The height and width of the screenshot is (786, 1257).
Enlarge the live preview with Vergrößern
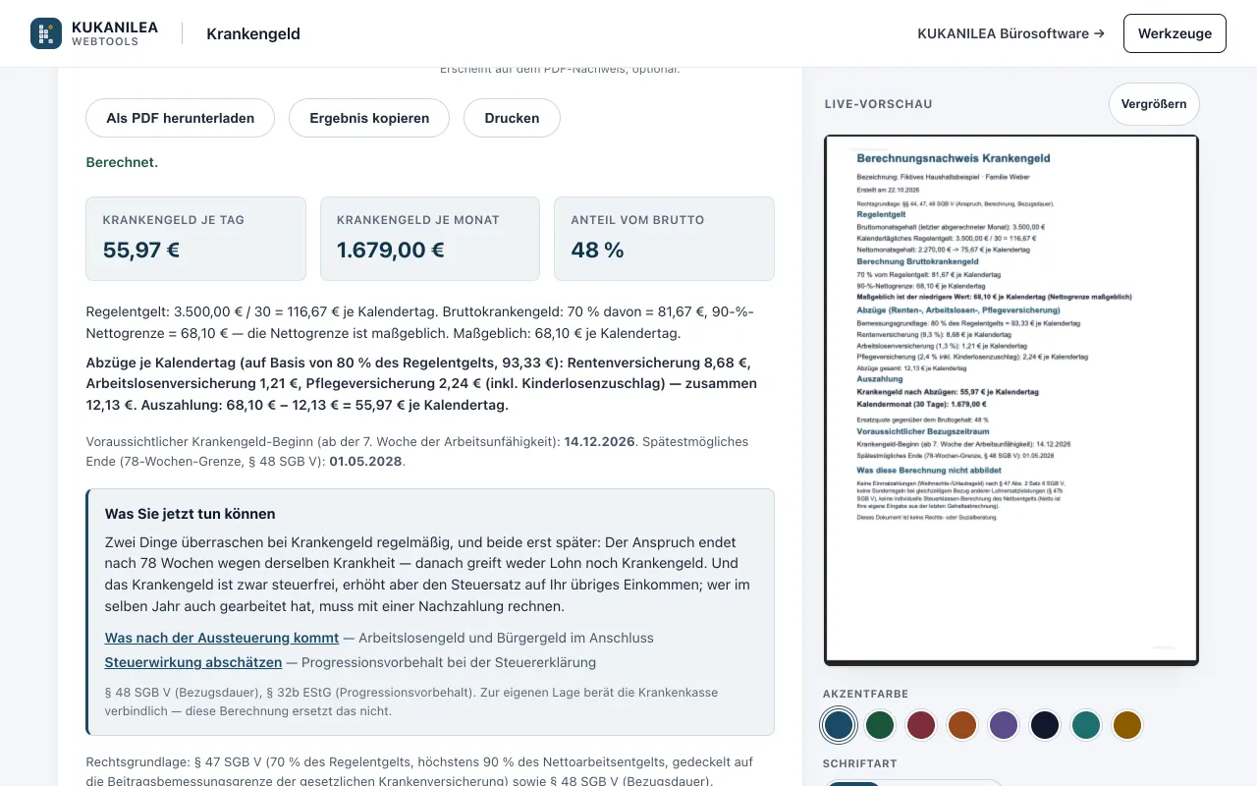click(x=1154, y=104)
